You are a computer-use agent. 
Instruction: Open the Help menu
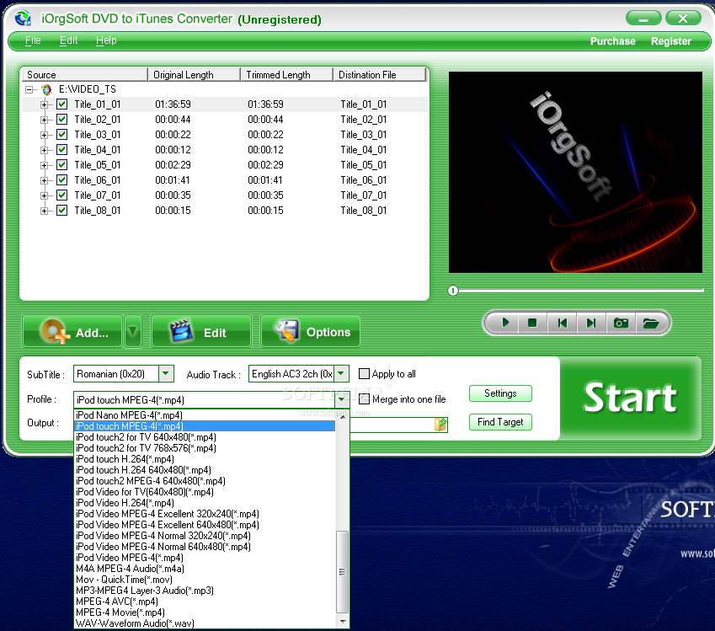point(106,40)
